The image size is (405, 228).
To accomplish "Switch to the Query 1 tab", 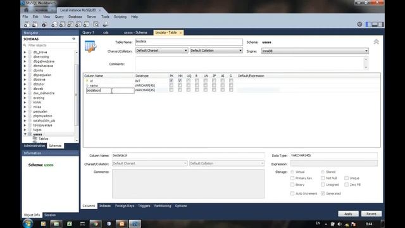I will tap(88, 32).
